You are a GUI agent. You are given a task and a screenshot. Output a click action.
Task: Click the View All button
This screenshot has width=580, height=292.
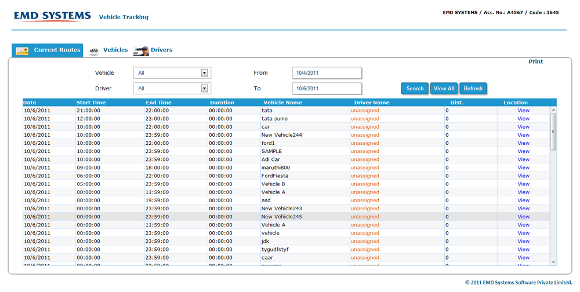coord(444,89)
